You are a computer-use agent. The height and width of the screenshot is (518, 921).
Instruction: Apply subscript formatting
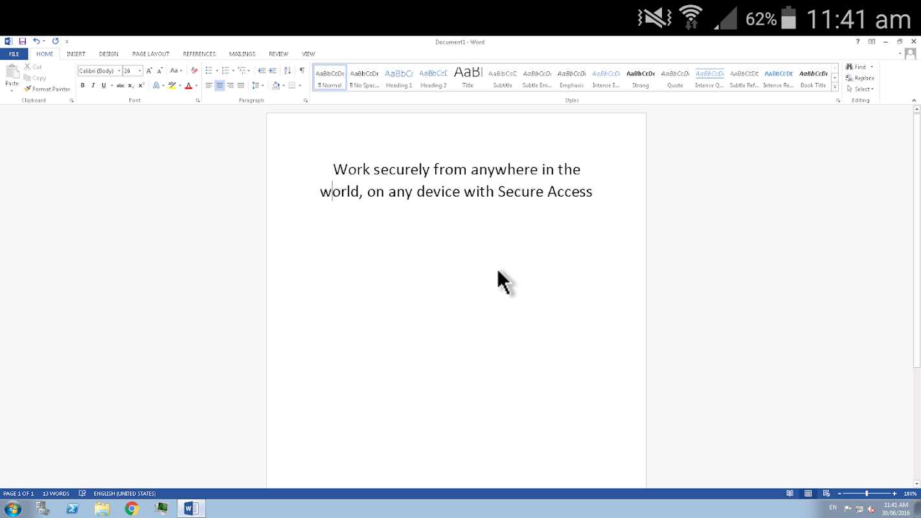coord(131,85)
